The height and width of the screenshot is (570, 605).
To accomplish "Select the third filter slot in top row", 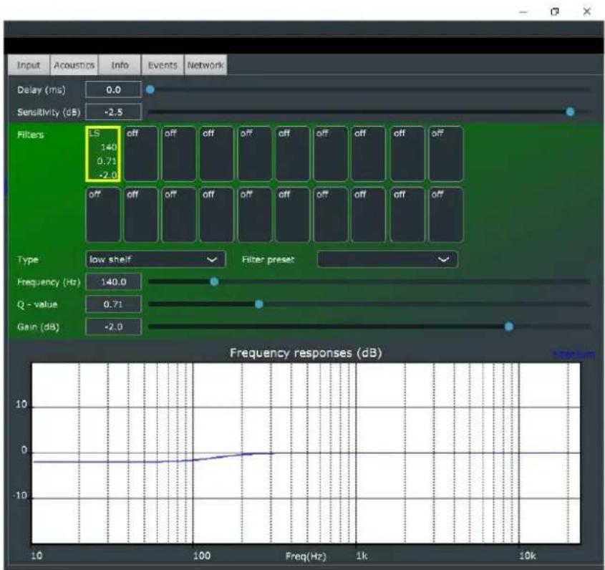I will click(179, 154).
